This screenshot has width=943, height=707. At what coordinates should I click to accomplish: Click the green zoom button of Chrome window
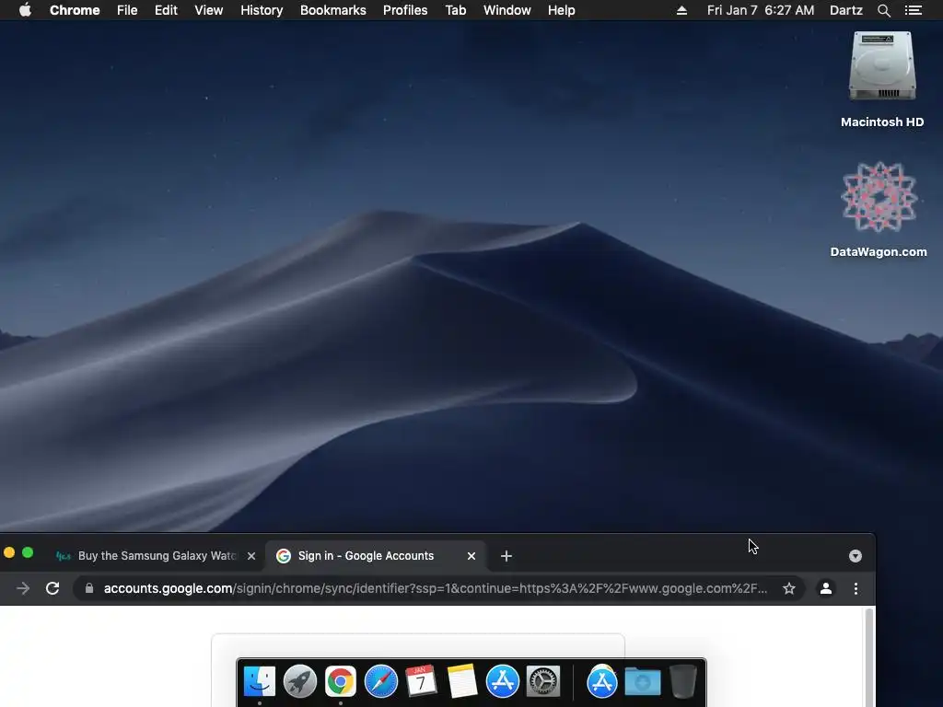[x=28, y=552]
